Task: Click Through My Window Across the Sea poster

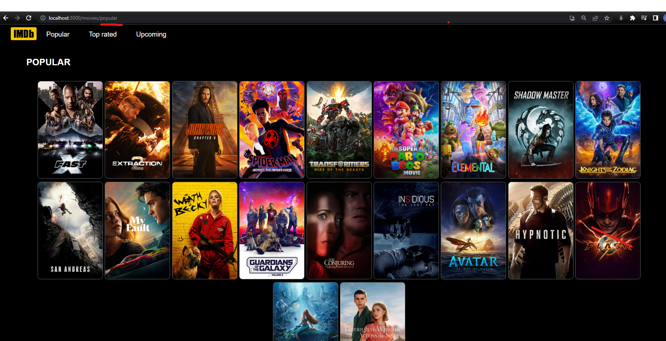Action: coord(373,312)
